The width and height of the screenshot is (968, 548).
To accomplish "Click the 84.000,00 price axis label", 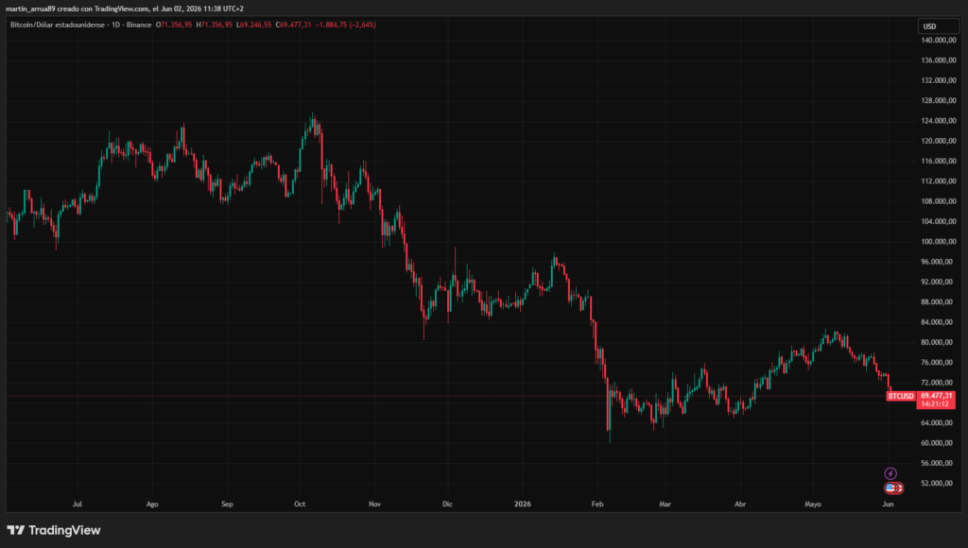I will 939,322.
